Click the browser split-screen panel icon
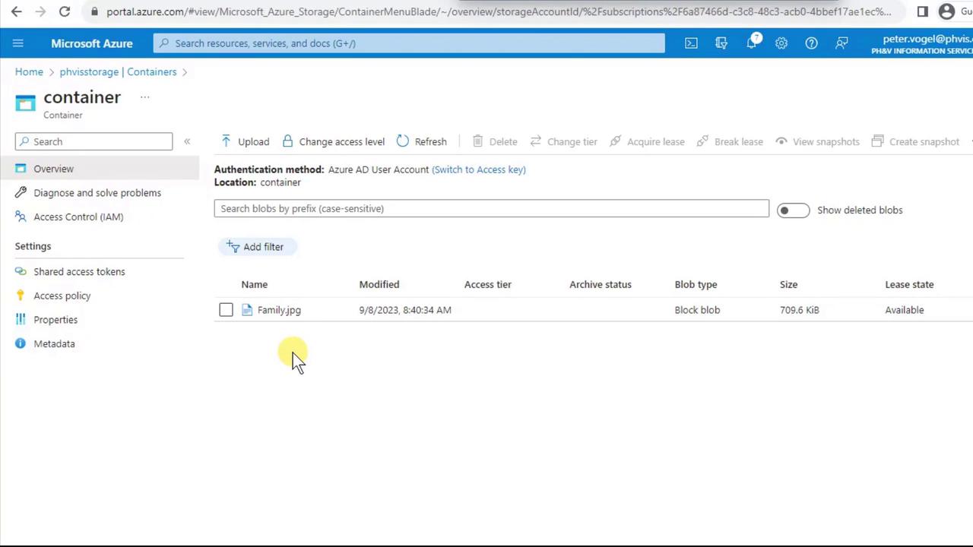 pos(923,11)
